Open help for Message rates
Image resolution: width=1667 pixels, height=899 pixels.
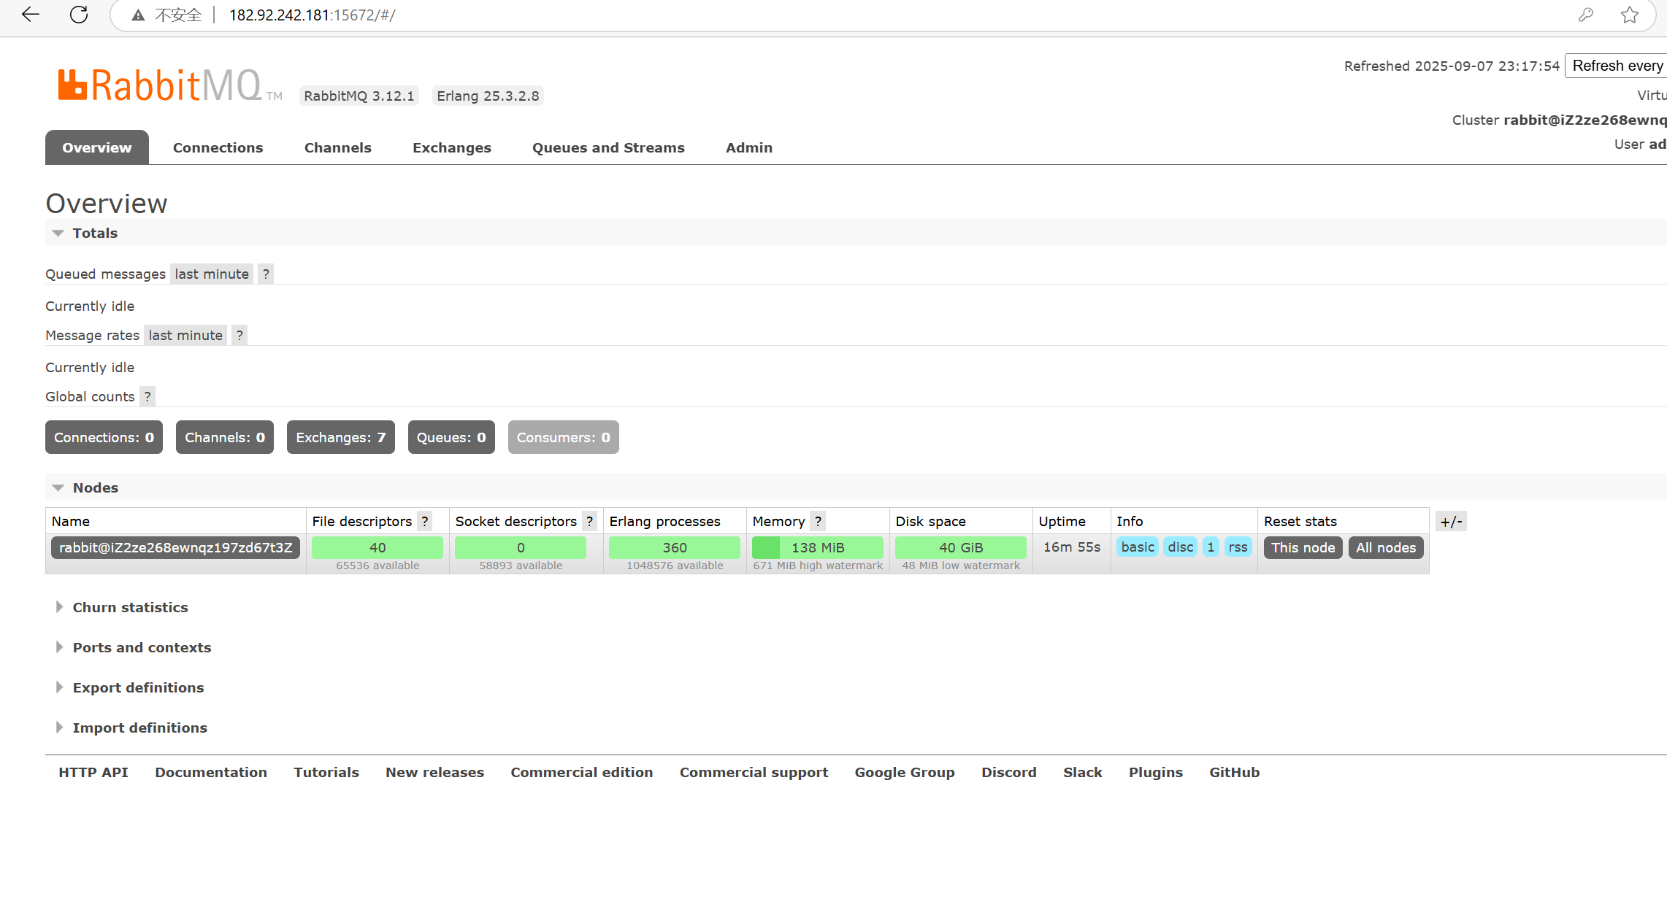[239, 335]
